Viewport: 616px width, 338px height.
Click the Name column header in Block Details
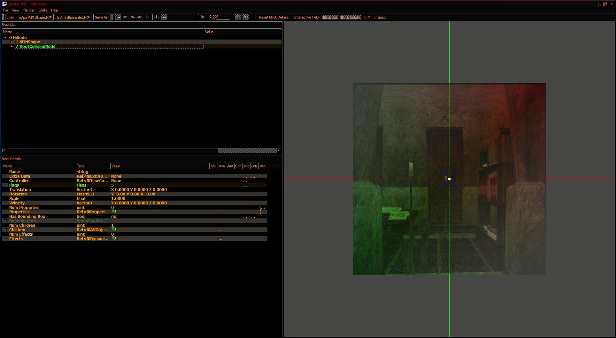click(x=39, y=166)
